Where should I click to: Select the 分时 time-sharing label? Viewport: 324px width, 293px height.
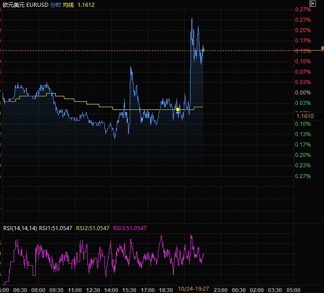pos(55,4)
